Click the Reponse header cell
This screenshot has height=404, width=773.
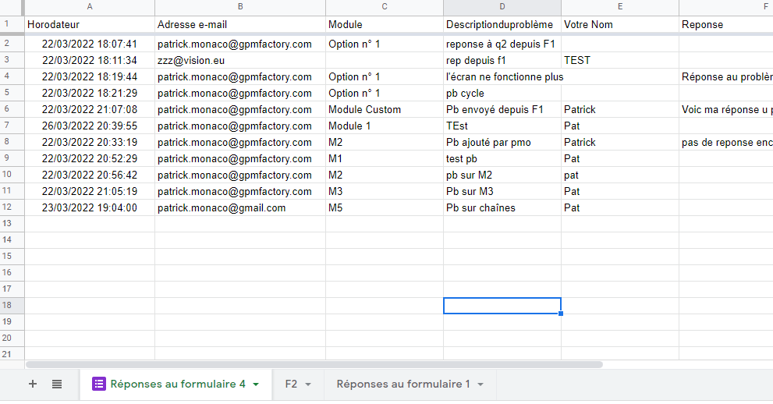[x=725, y=25]
